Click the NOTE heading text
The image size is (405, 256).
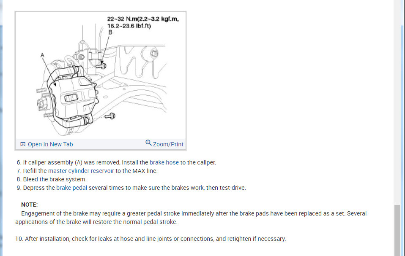30,205
